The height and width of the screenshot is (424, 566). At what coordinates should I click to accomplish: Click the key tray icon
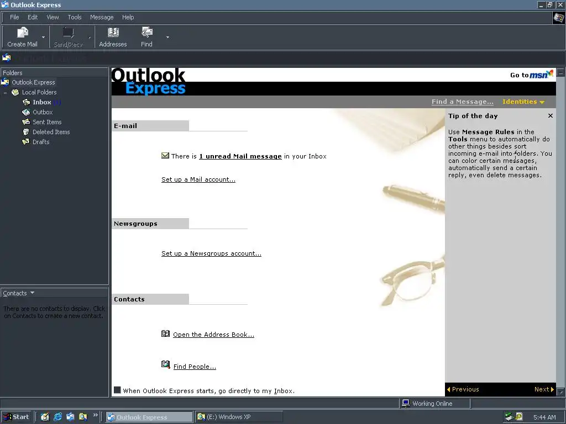point(518,417)
